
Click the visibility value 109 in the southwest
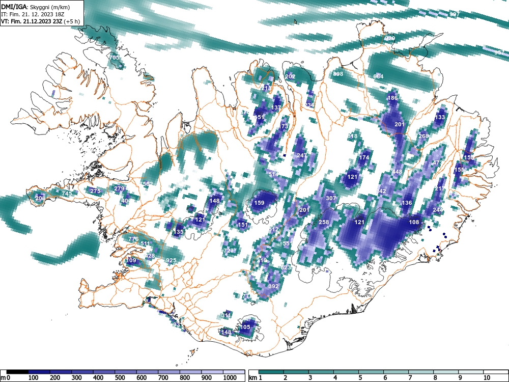131,260
